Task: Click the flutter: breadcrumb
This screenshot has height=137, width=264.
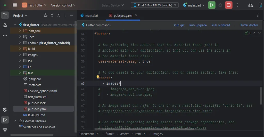Action: (x=110, y=134)
